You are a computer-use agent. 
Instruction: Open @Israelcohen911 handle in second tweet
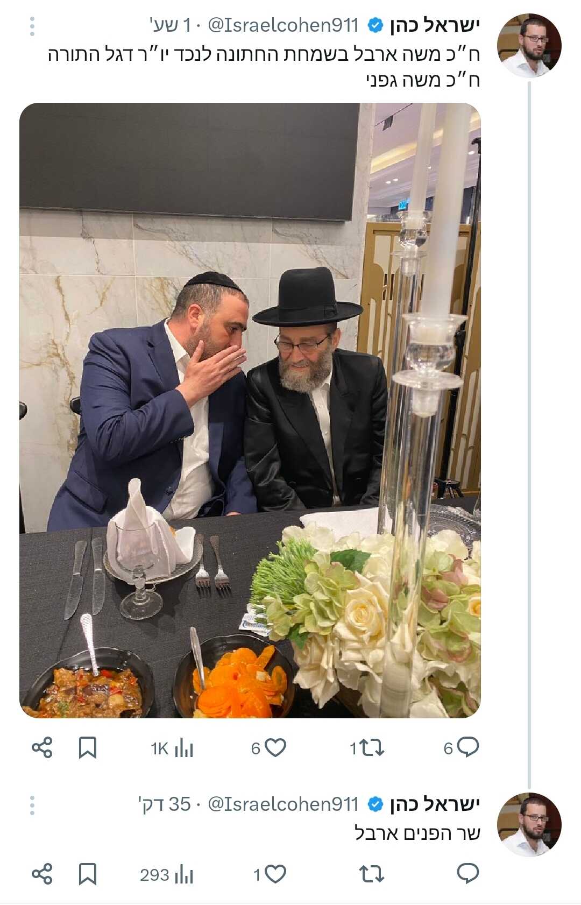pos(283,804)
